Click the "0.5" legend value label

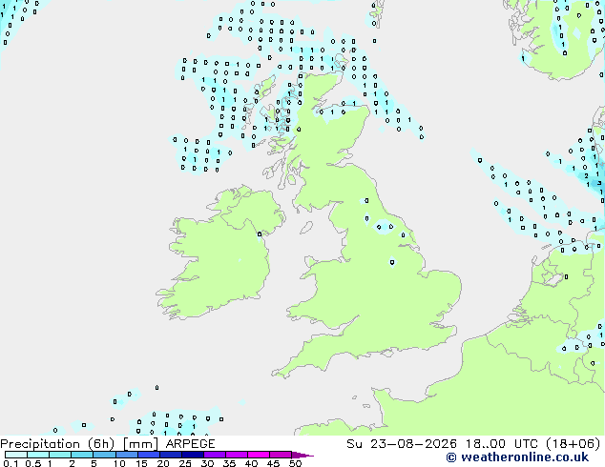click(32, 463)
